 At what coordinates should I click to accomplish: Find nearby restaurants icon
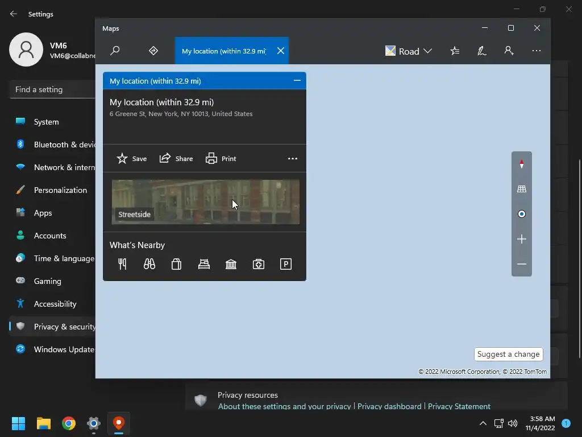point(122,264)
